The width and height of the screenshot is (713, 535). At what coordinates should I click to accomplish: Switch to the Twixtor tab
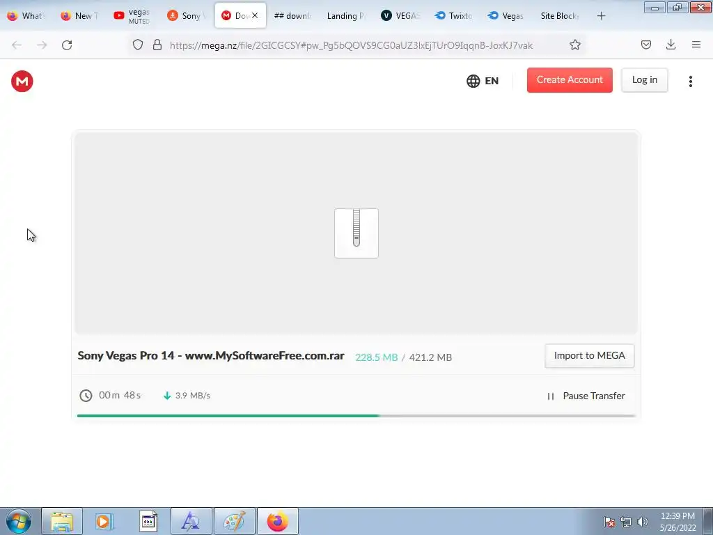coord(453,15)
